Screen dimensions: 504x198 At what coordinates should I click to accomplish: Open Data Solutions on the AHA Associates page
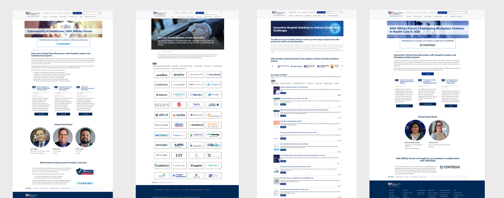click(x=199, y=17)
